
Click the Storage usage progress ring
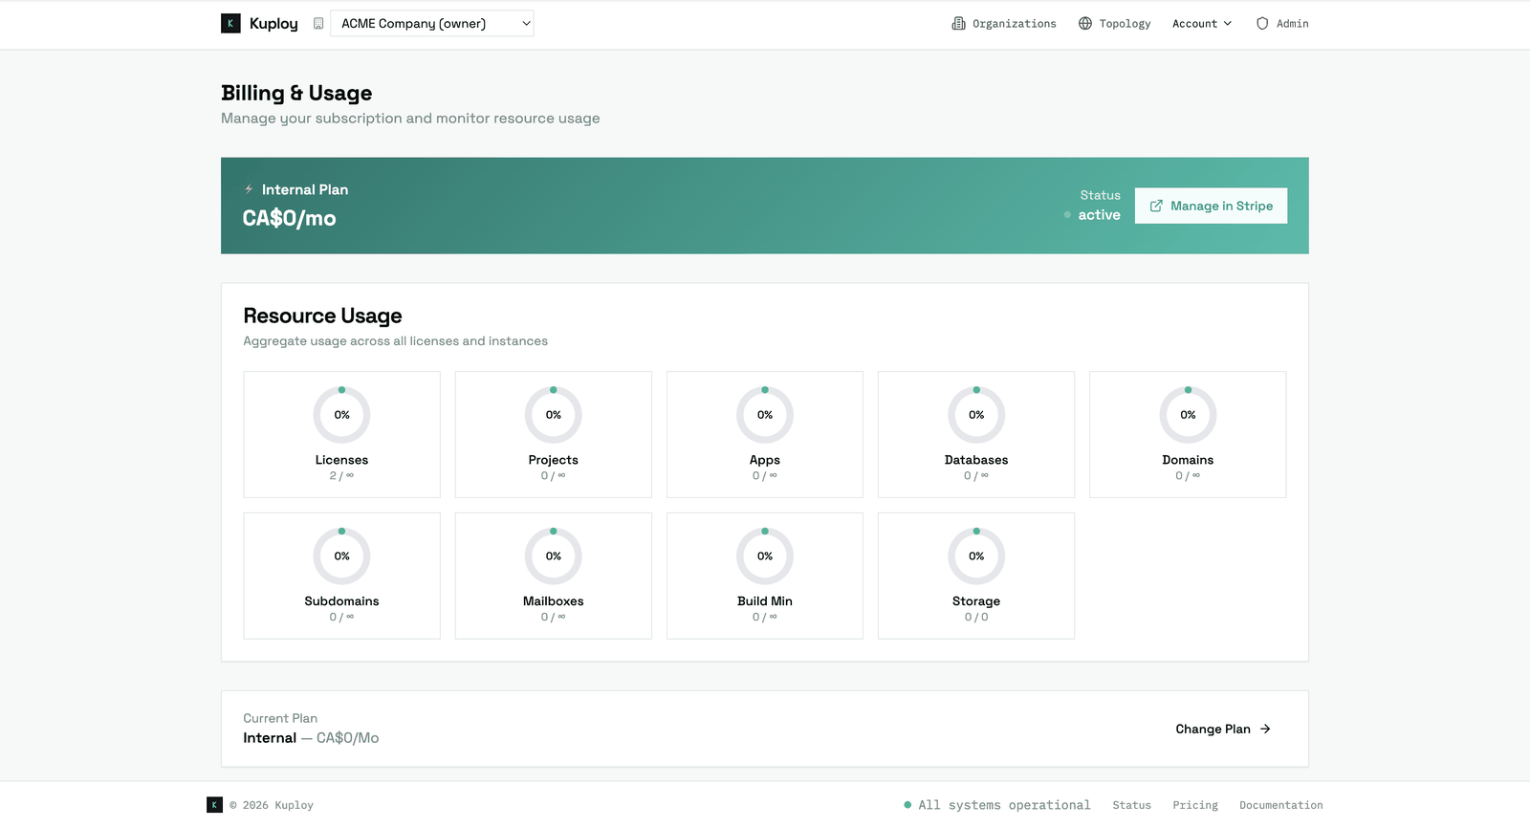tap(976, 556)
